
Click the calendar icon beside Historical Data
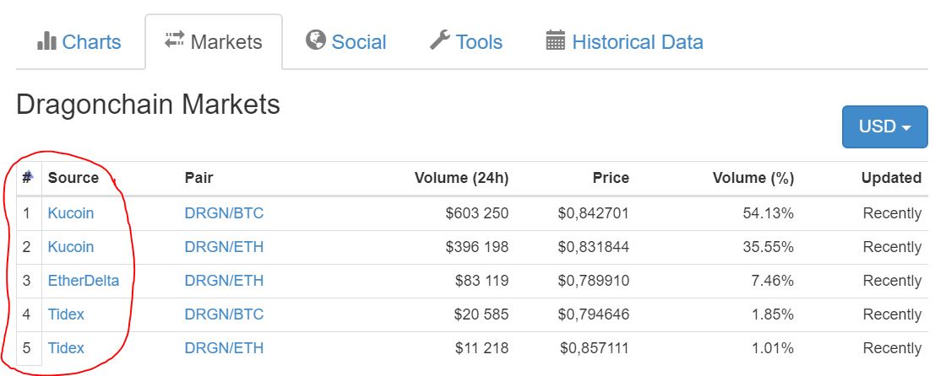tap(555, 40)
